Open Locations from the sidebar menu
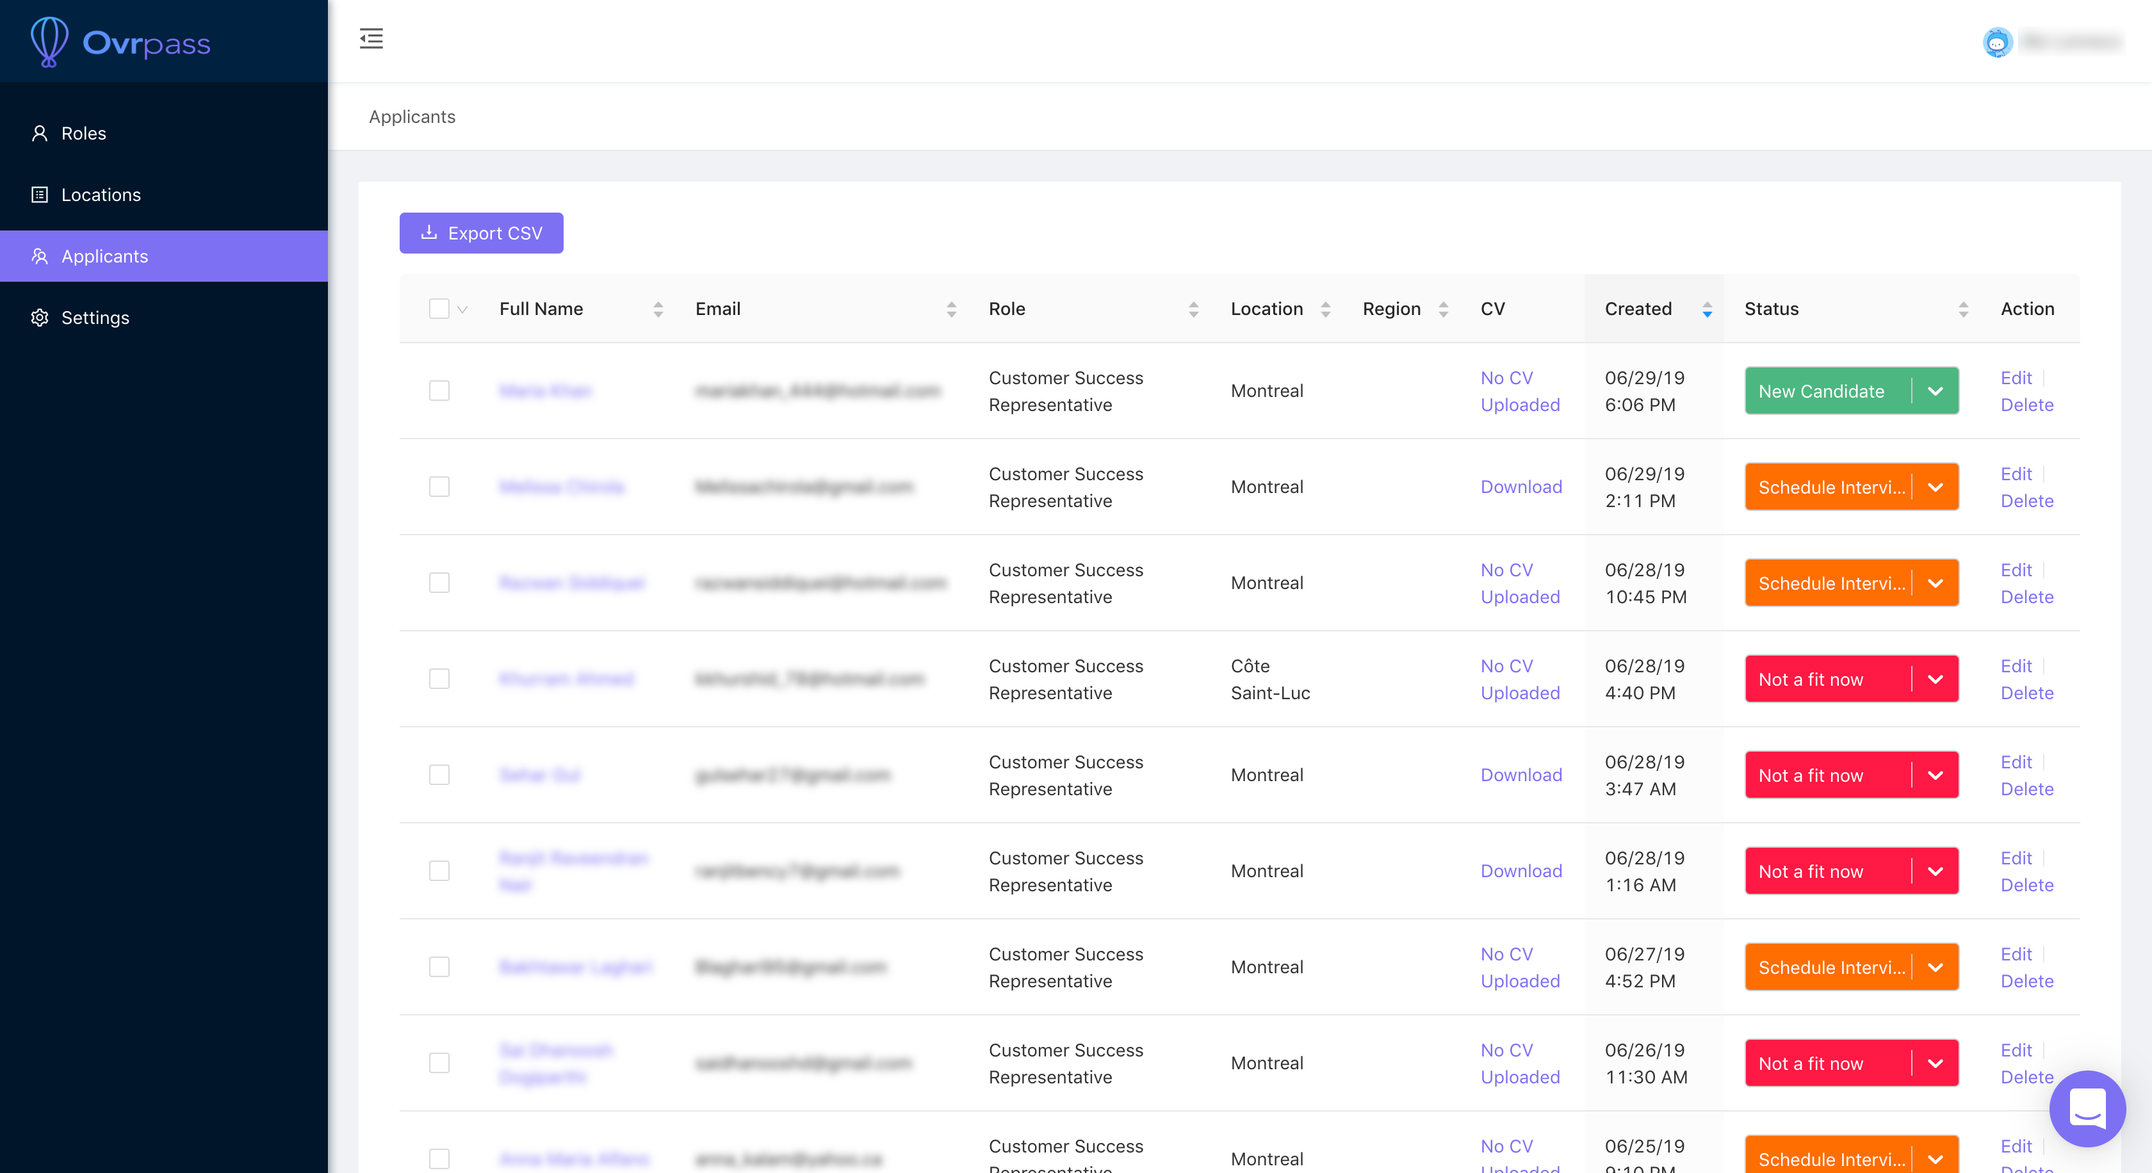 click(x=101, y=195)
